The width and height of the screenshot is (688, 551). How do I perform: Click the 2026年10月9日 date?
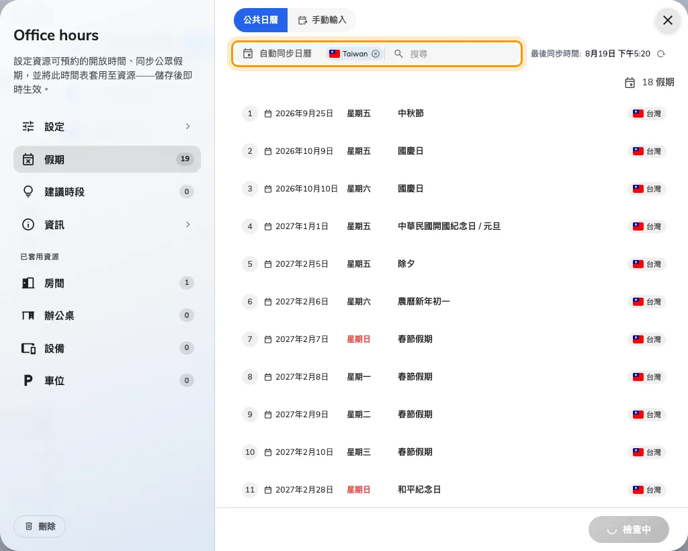(304, 151)
